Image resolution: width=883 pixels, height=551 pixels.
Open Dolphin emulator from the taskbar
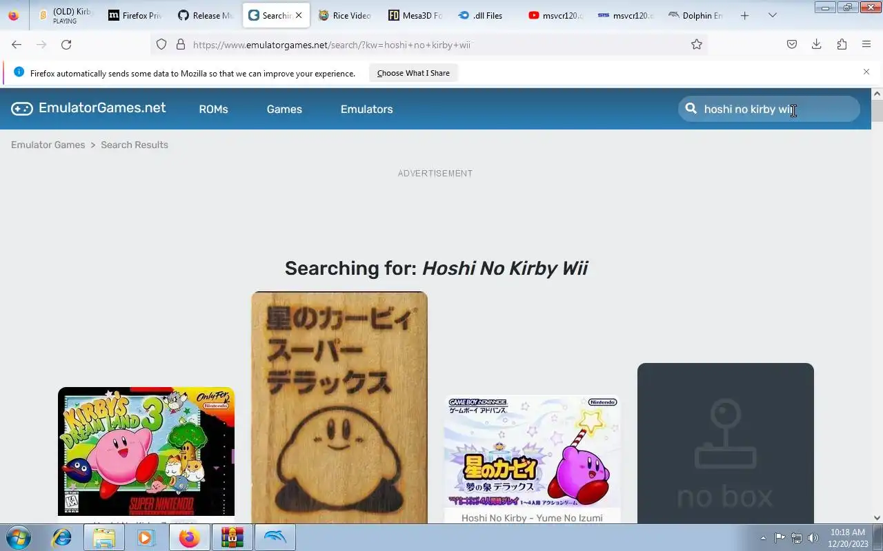pyautogui.click(x=275, y=537)
